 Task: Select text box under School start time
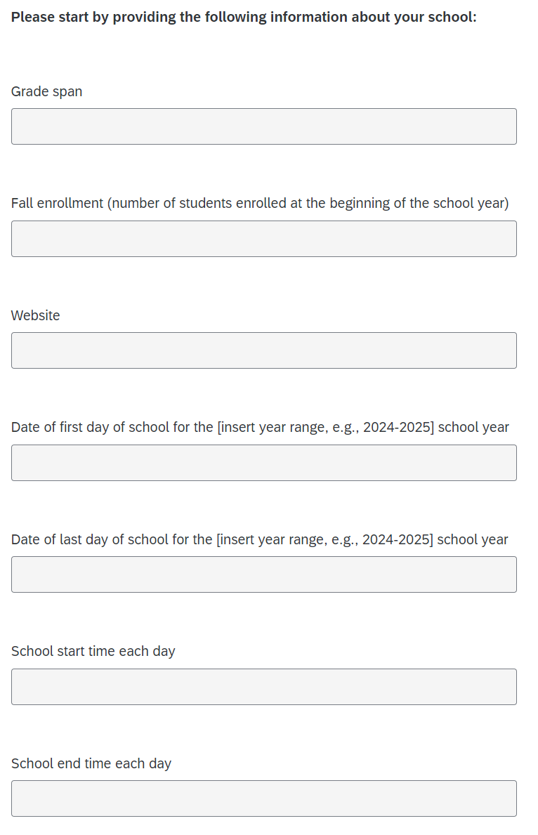[x=263, y=687]
